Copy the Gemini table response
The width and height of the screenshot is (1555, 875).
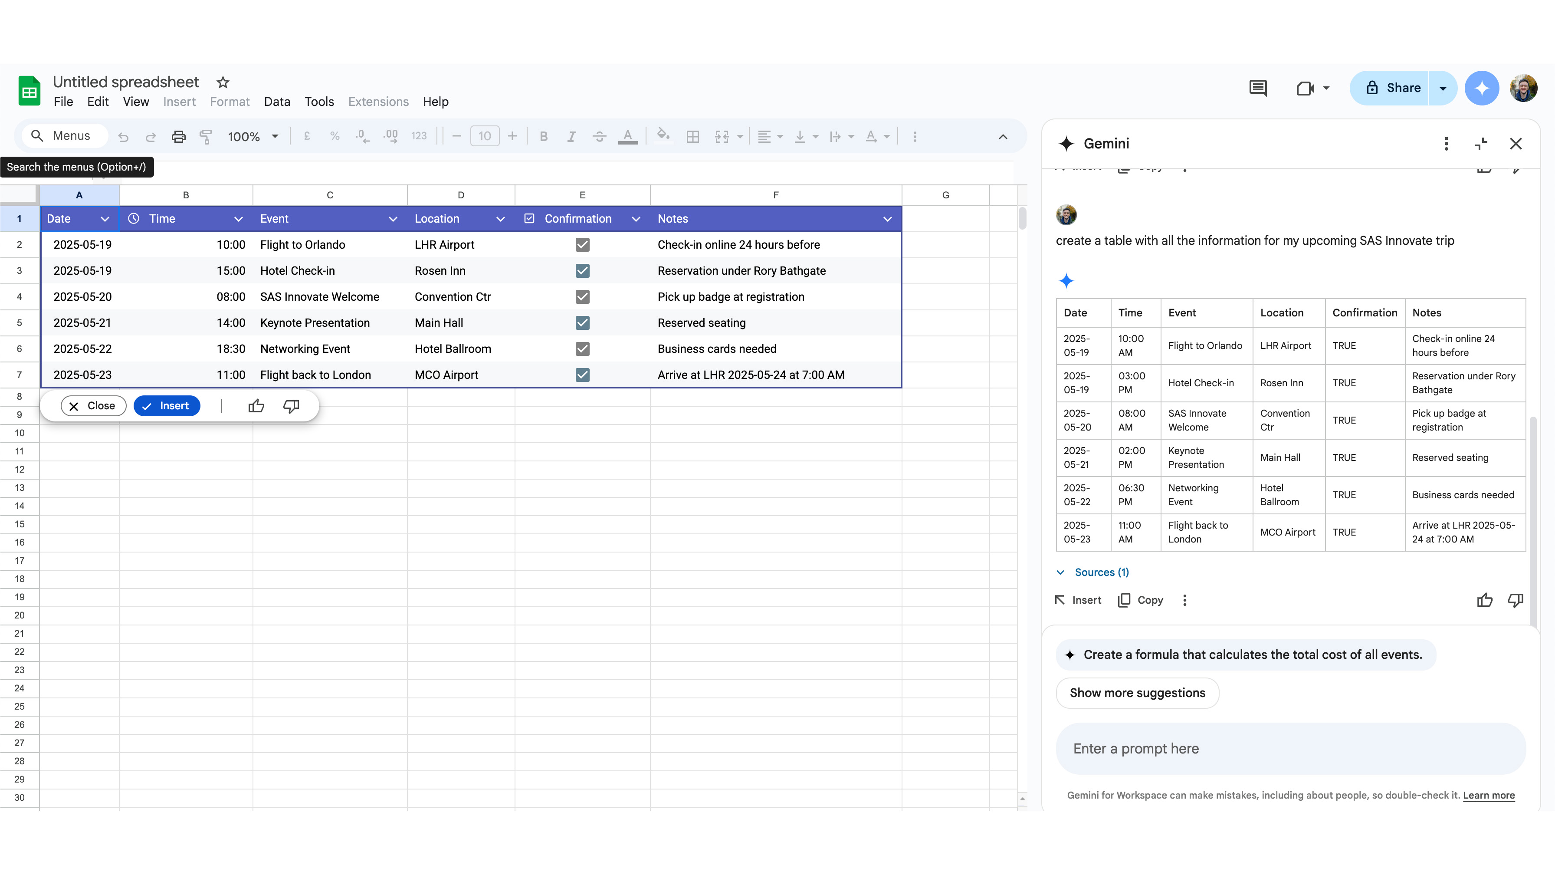(1141, 600)
